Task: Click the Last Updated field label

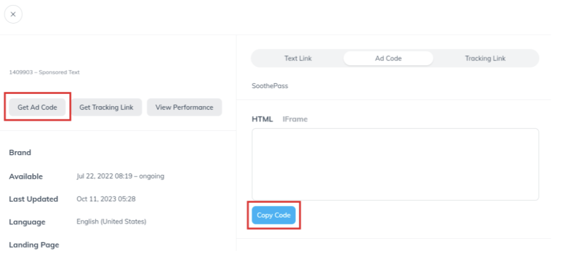Action: [x=33, y=199]
